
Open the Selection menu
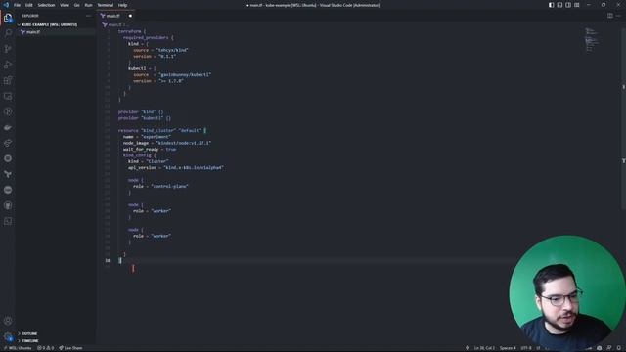click(x=46, y=5)
